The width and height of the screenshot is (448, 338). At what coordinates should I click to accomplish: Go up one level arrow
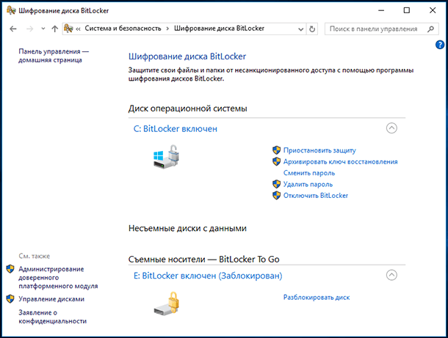(x=55, y=29)
